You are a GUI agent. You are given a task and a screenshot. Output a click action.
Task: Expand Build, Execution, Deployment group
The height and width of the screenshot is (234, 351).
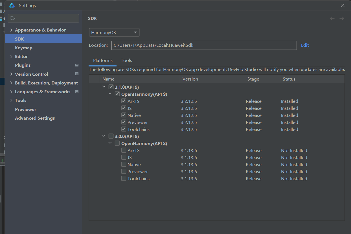[x=11, y=83]
